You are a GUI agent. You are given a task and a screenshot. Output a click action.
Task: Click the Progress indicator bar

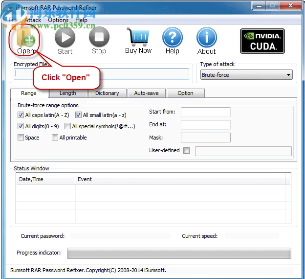(x=179, y=253)
